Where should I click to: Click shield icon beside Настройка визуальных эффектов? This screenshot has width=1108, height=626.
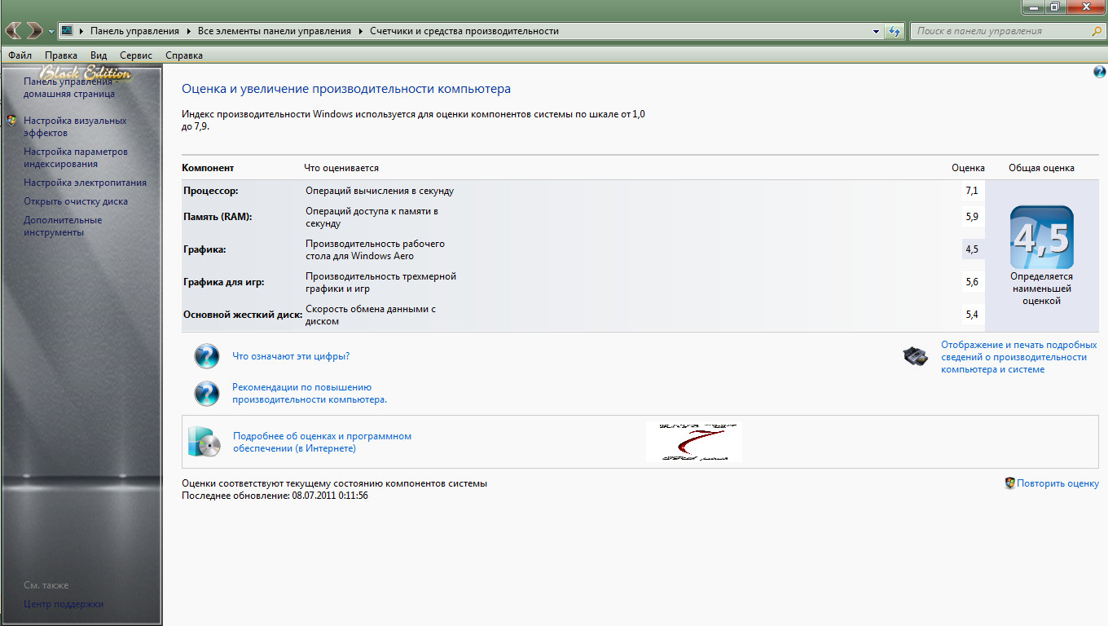coord(11,121)
